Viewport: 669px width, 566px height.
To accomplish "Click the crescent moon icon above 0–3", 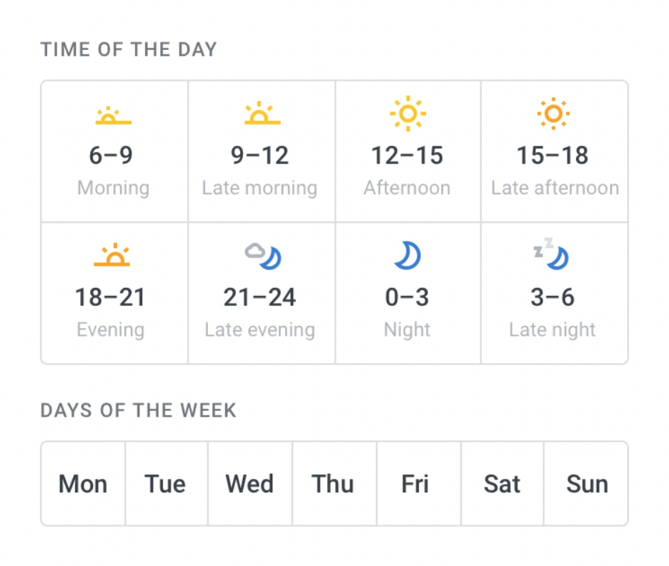I will pyautogui.click(x=407, y=255).
